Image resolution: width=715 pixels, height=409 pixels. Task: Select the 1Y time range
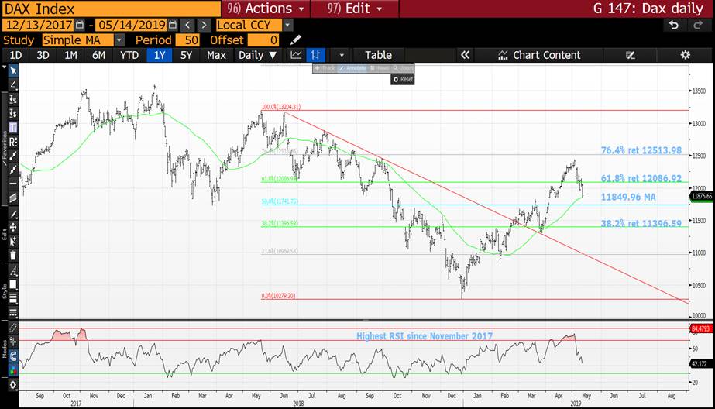pyautogui.click(x=160, y=55)
